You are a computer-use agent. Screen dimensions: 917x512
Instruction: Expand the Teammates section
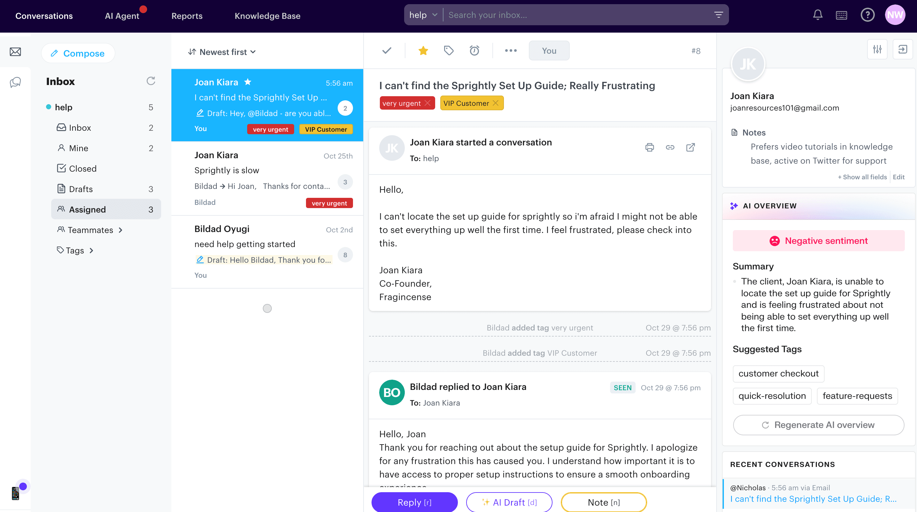(x=90, y=230)
